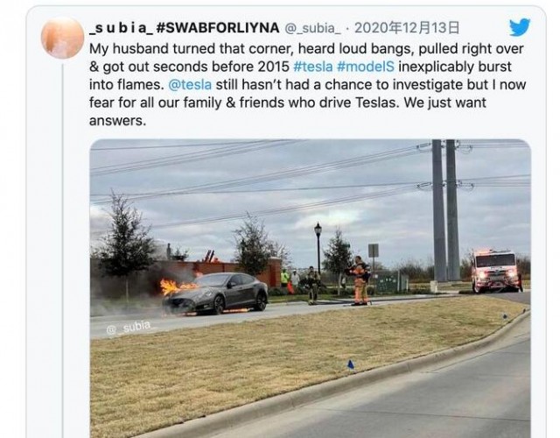
Task: Click the firefighter in orange gear
Action: (x=360, y=281)
